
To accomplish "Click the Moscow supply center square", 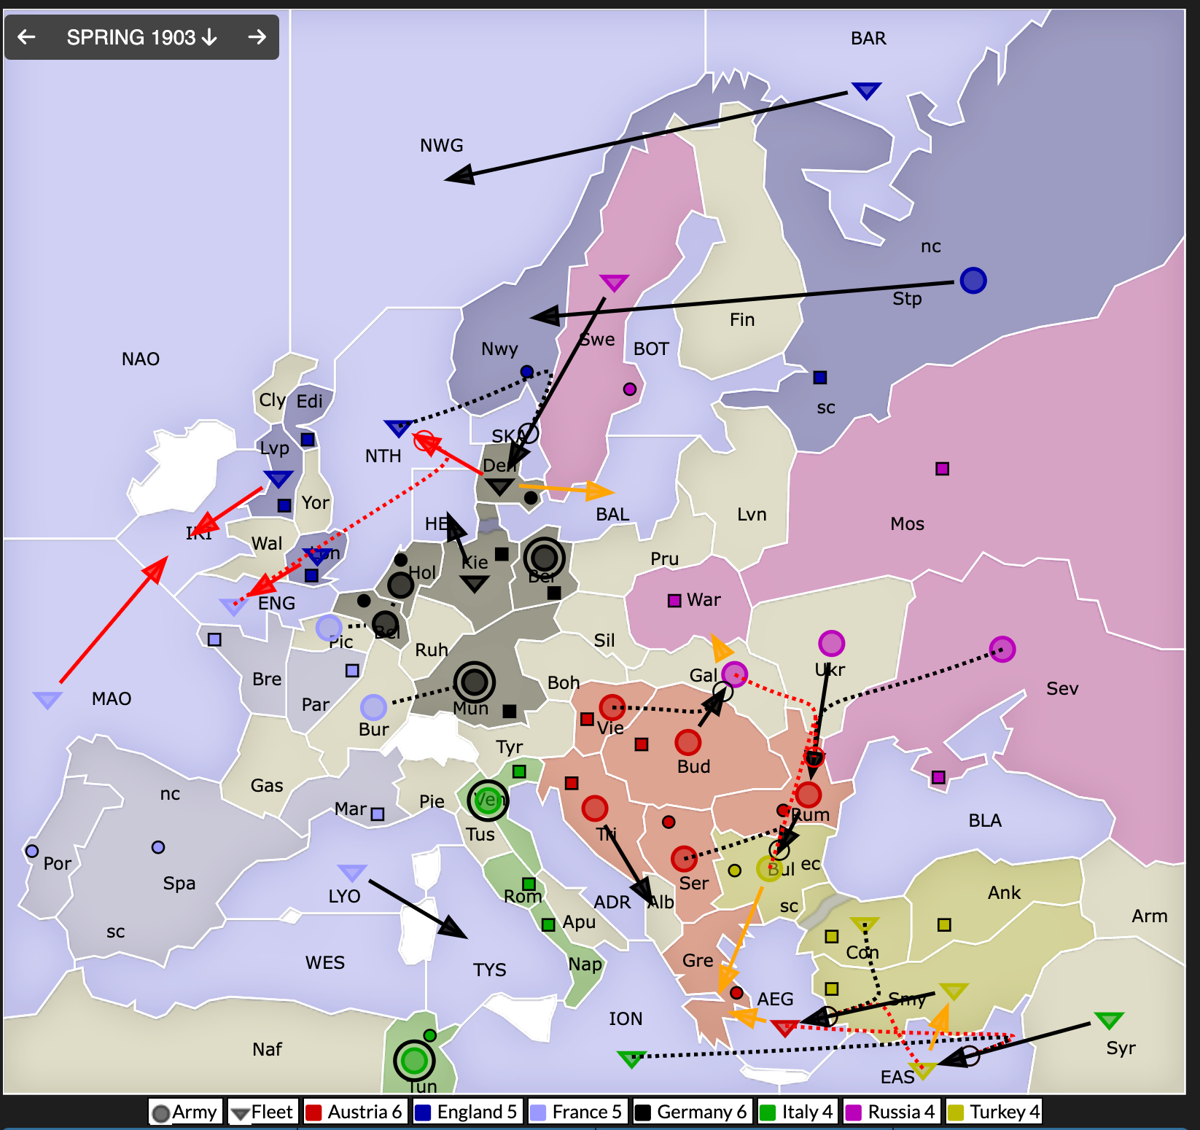I will (942, 469).
